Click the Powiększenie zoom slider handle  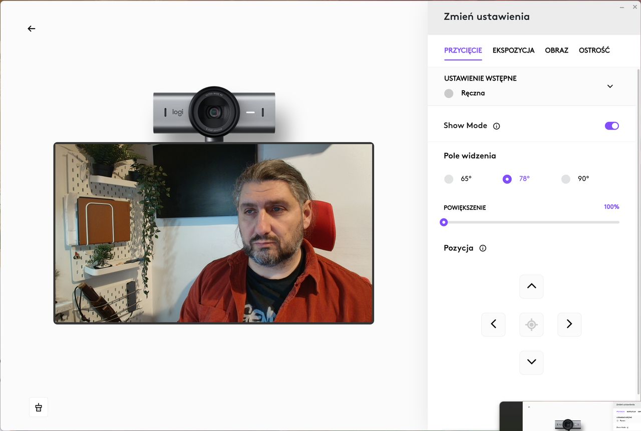coord(444,222)
